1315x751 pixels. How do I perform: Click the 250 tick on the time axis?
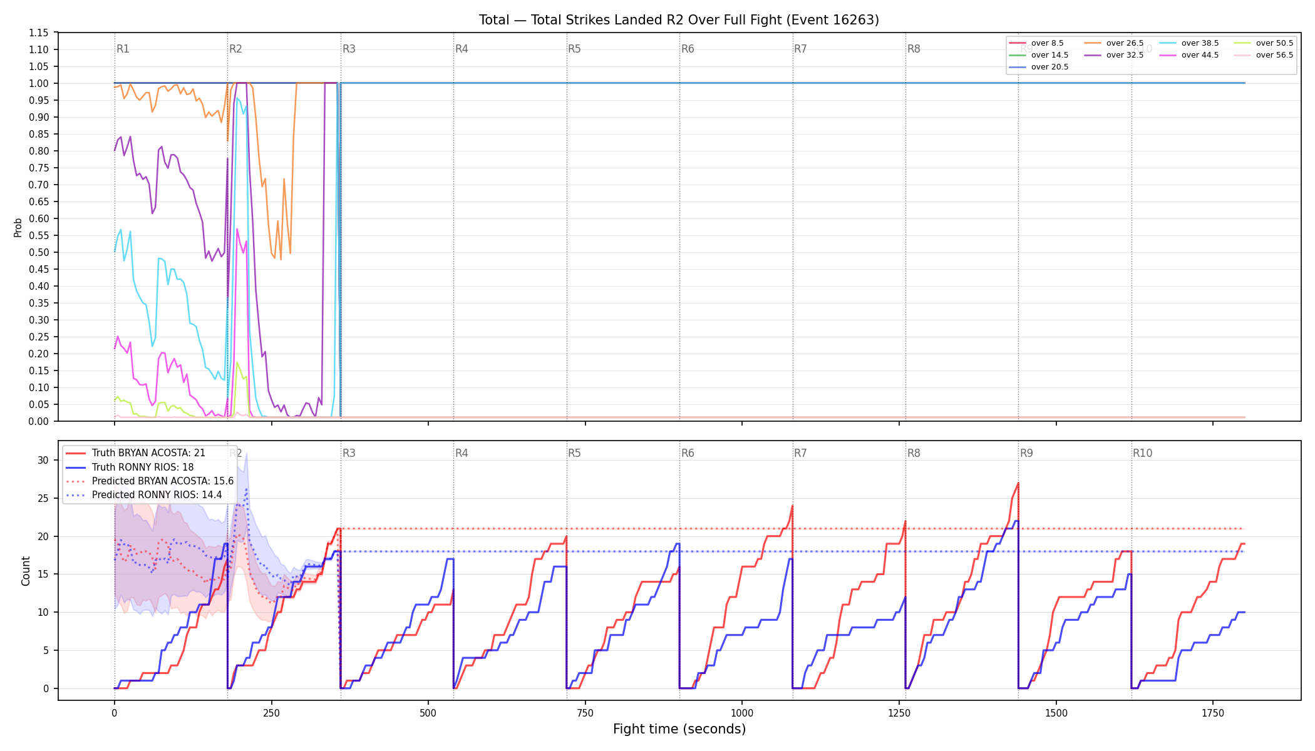pos(271,713)
